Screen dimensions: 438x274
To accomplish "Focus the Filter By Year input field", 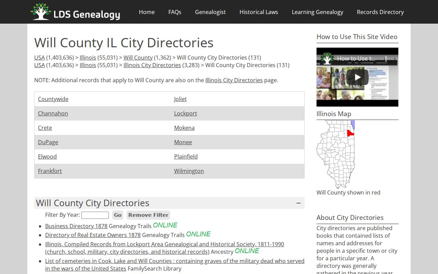I will click(95, 215).
